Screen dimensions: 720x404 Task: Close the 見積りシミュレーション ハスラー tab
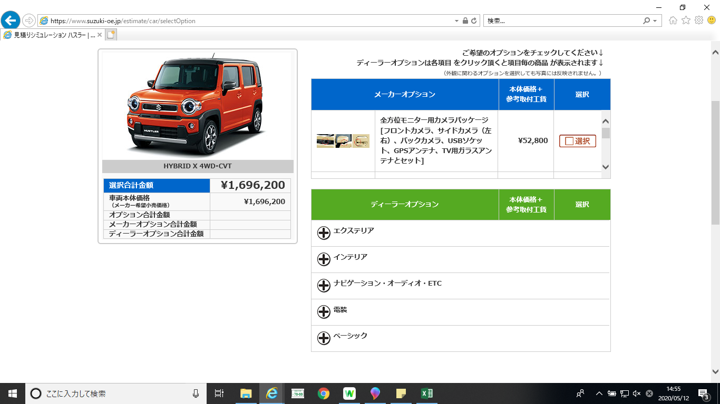[100, 35]
